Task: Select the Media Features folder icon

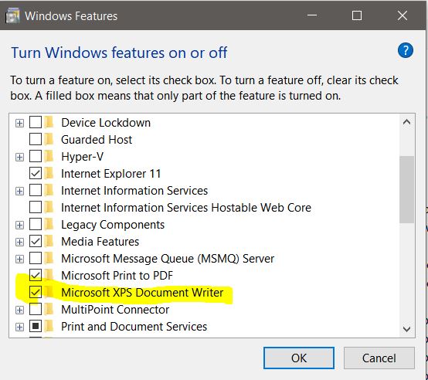Action: 49,242
